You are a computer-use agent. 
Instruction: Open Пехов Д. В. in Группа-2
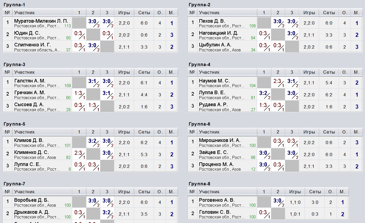212,21
